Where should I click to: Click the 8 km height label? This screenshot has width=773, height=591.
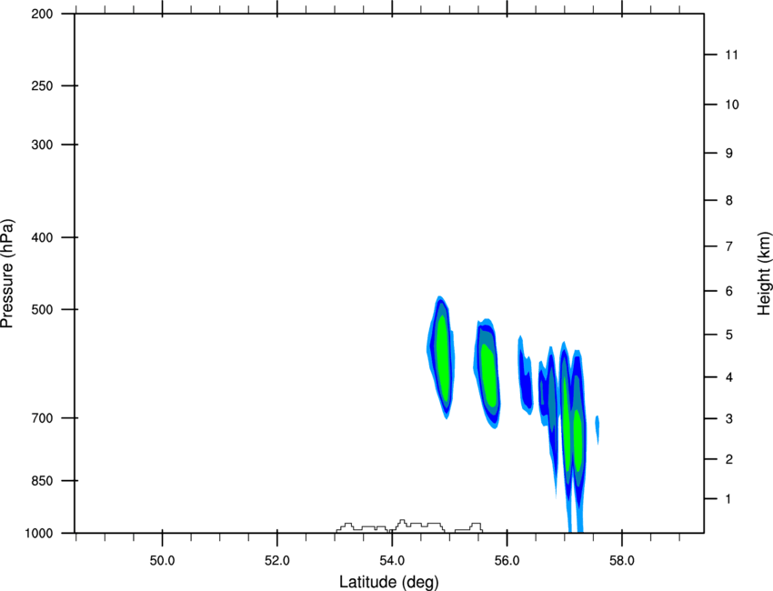[729, 201]
